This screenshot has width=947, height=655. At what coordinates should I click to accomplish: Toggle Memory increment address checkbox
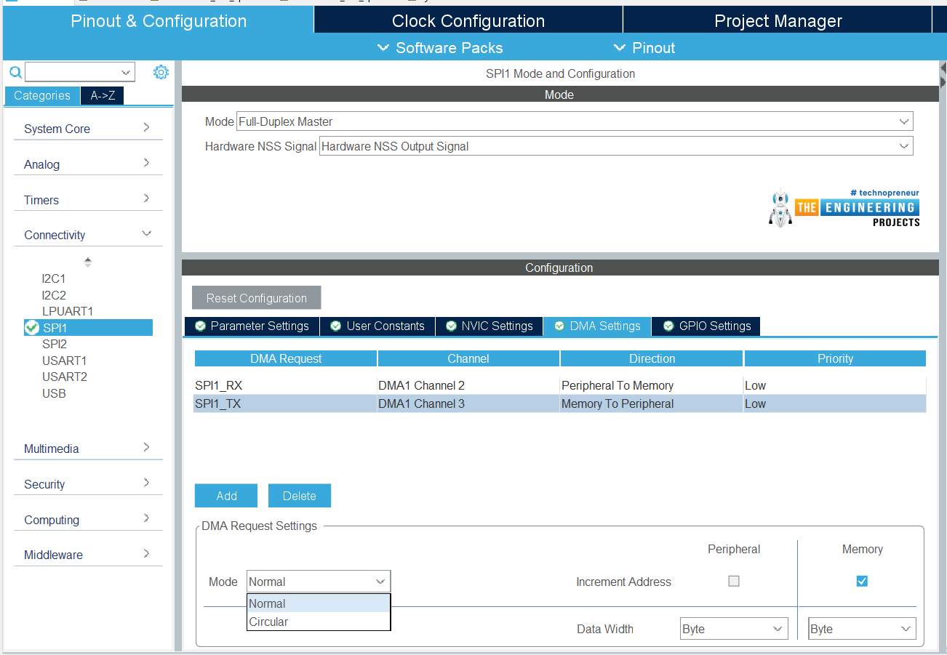pos(862,581)
